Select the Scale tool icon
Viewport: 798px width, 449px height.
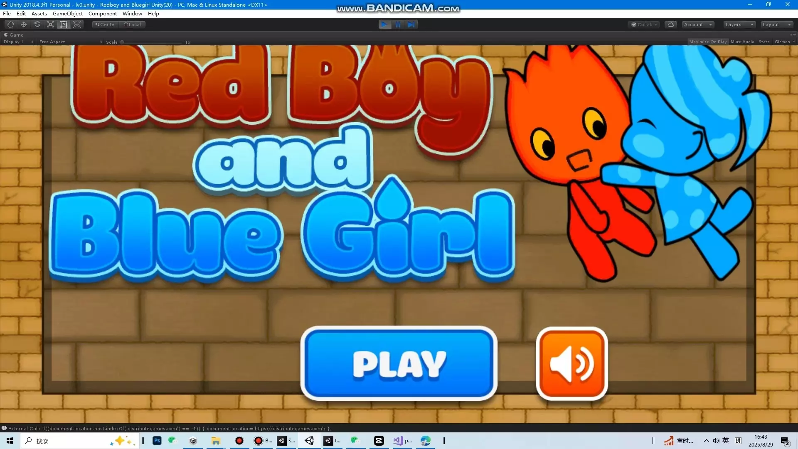tap(50, 25)
